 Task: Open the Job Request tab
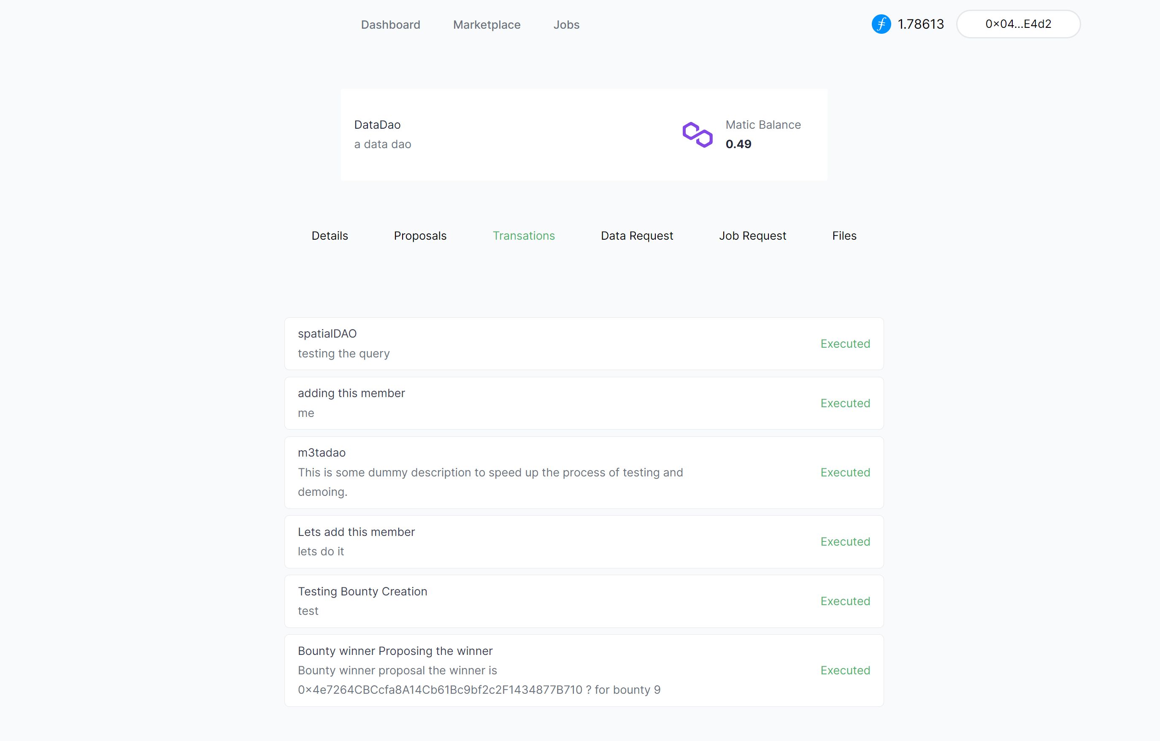click(x=752, y=235)
